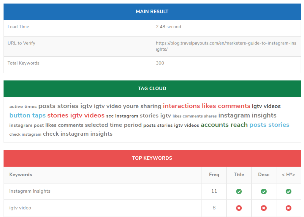Select the red 'interactions likes comments' tag
304x217 pixels.
point(206,106)
